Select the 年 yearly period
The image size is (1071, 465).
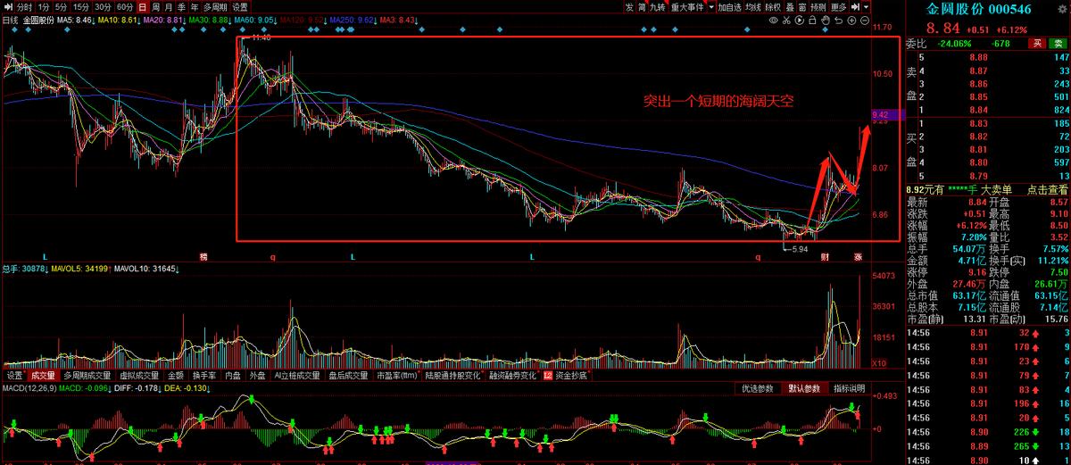point(194,7)
